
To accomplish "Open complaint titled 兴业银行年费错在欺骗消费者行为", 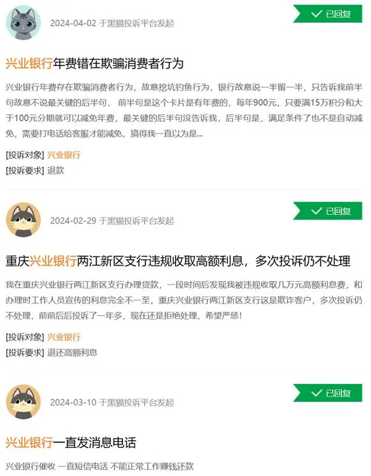I will (95, 64).
